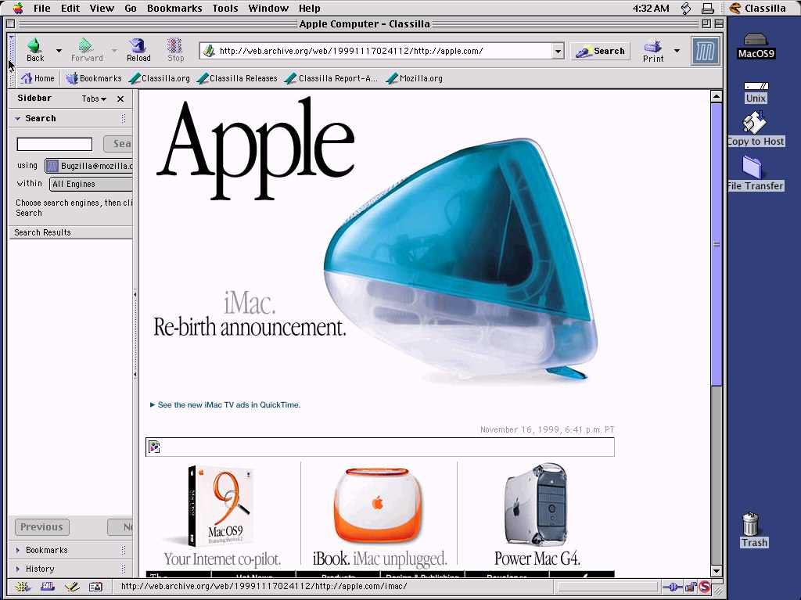Click the scroll down arrow
The height and width of the screenshot is (600, 801).
(x=717, y=571)
